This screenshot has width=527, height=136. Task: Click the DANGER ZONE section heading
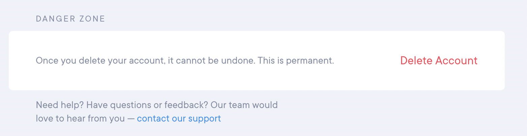click(71, 19)
